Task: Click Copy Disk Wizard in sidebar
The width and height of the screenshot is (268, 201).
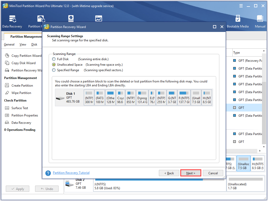Action: coord(23,63)
